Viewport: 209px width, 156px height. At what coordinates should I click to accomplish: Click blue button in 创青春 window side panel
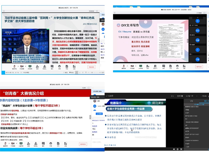tap(99, 113)
